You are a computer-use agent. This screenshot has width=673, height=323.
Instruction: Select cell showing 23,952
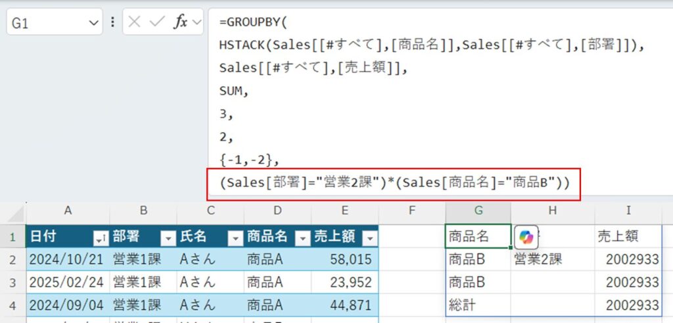coord(345,282)
